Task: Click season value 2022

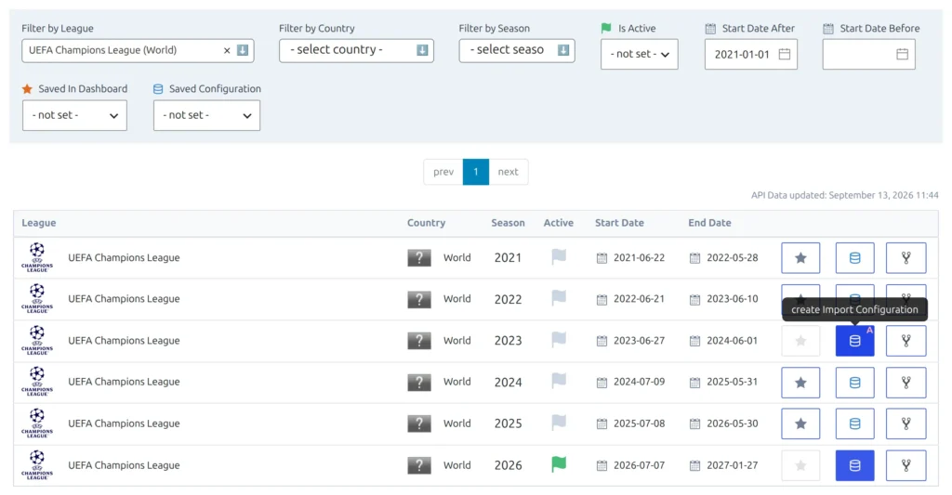Action: tap(508, 299)
